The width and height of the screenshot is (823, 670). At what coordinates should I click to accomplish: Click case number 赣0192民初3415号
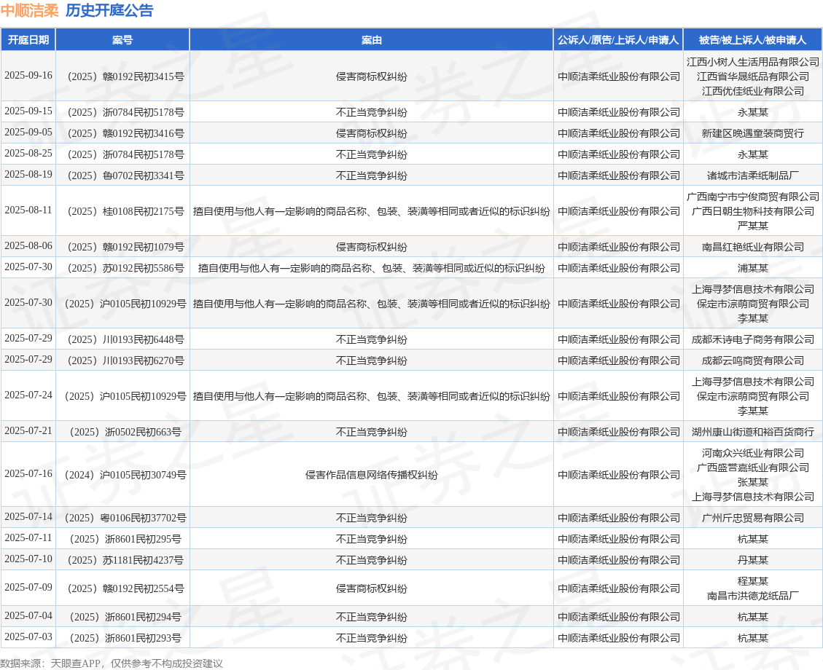(125, 76)
